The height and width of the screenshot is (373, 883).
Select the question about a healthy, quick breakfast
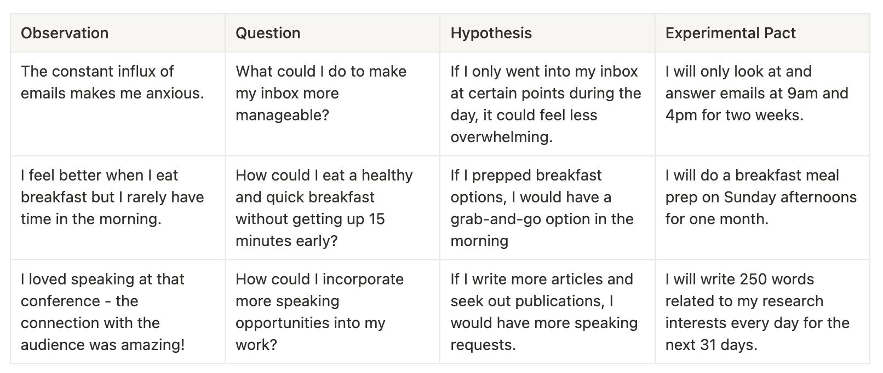tap(324, 208)
